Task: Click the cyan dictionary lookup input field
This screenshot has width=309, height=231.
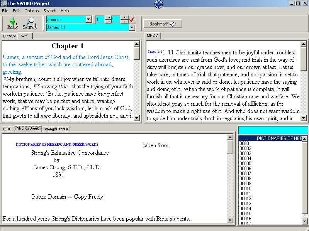Action: pyautogui.click(x=273, y=130)
